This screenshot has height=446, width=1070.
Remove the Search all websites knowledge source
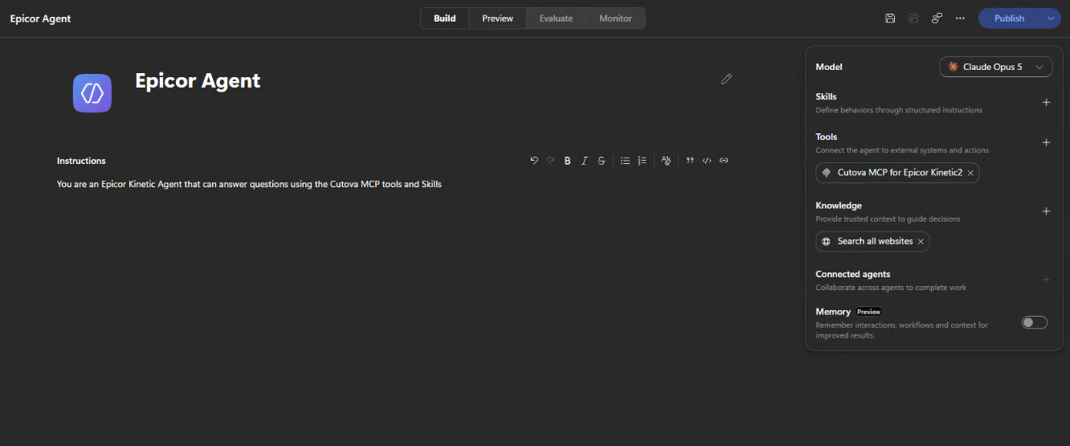(921, 241)
